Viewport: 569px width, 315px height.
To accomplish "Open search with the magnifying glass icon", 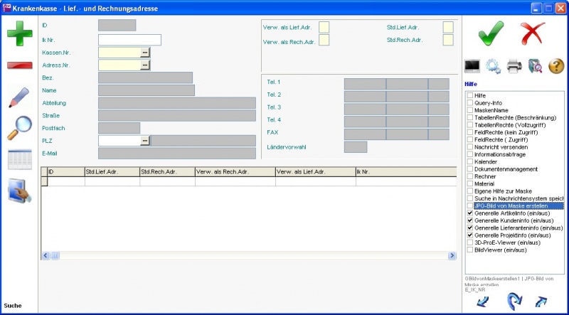I will coord(19,128).
